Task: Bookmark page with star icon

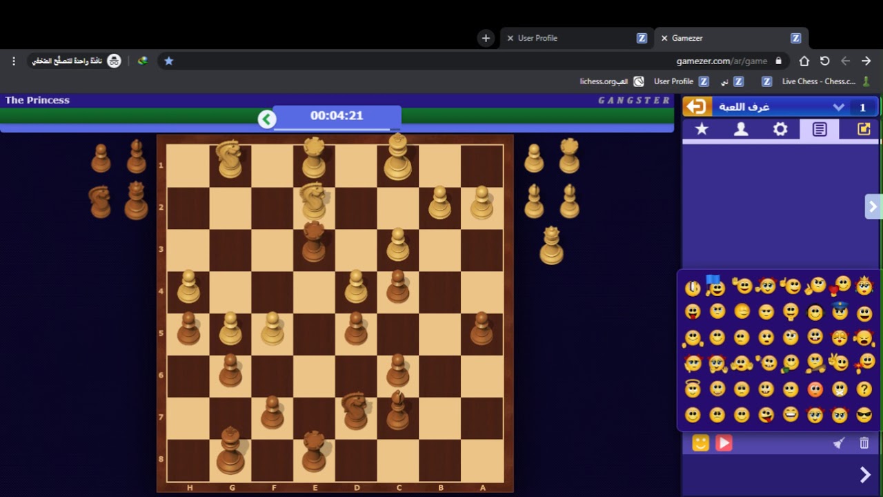Action: click(x=169, y=61)
